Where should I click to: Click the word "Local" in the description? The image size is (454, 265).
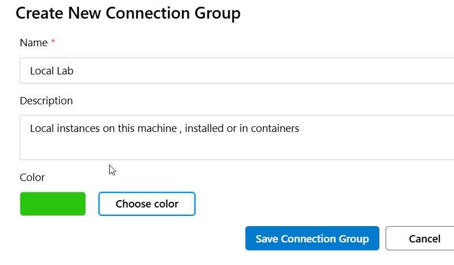(42, 129)
